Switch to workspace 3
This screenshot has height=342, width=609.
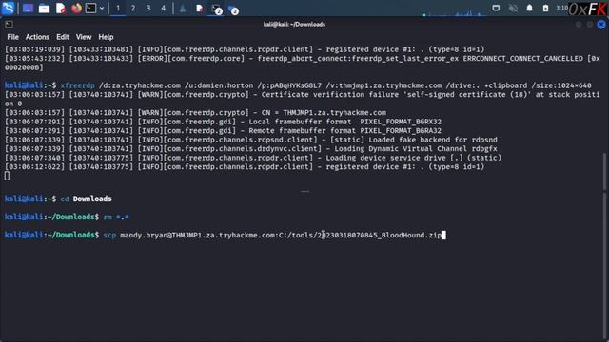pos(148,9)
